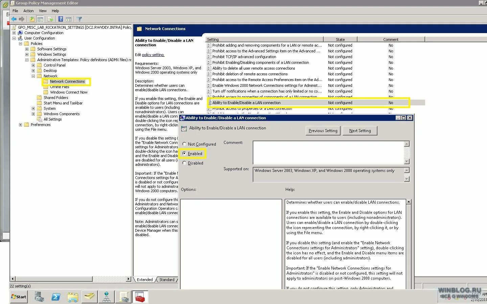
Task: Open the Filter options toolbar icon
Action: point(80,19)
